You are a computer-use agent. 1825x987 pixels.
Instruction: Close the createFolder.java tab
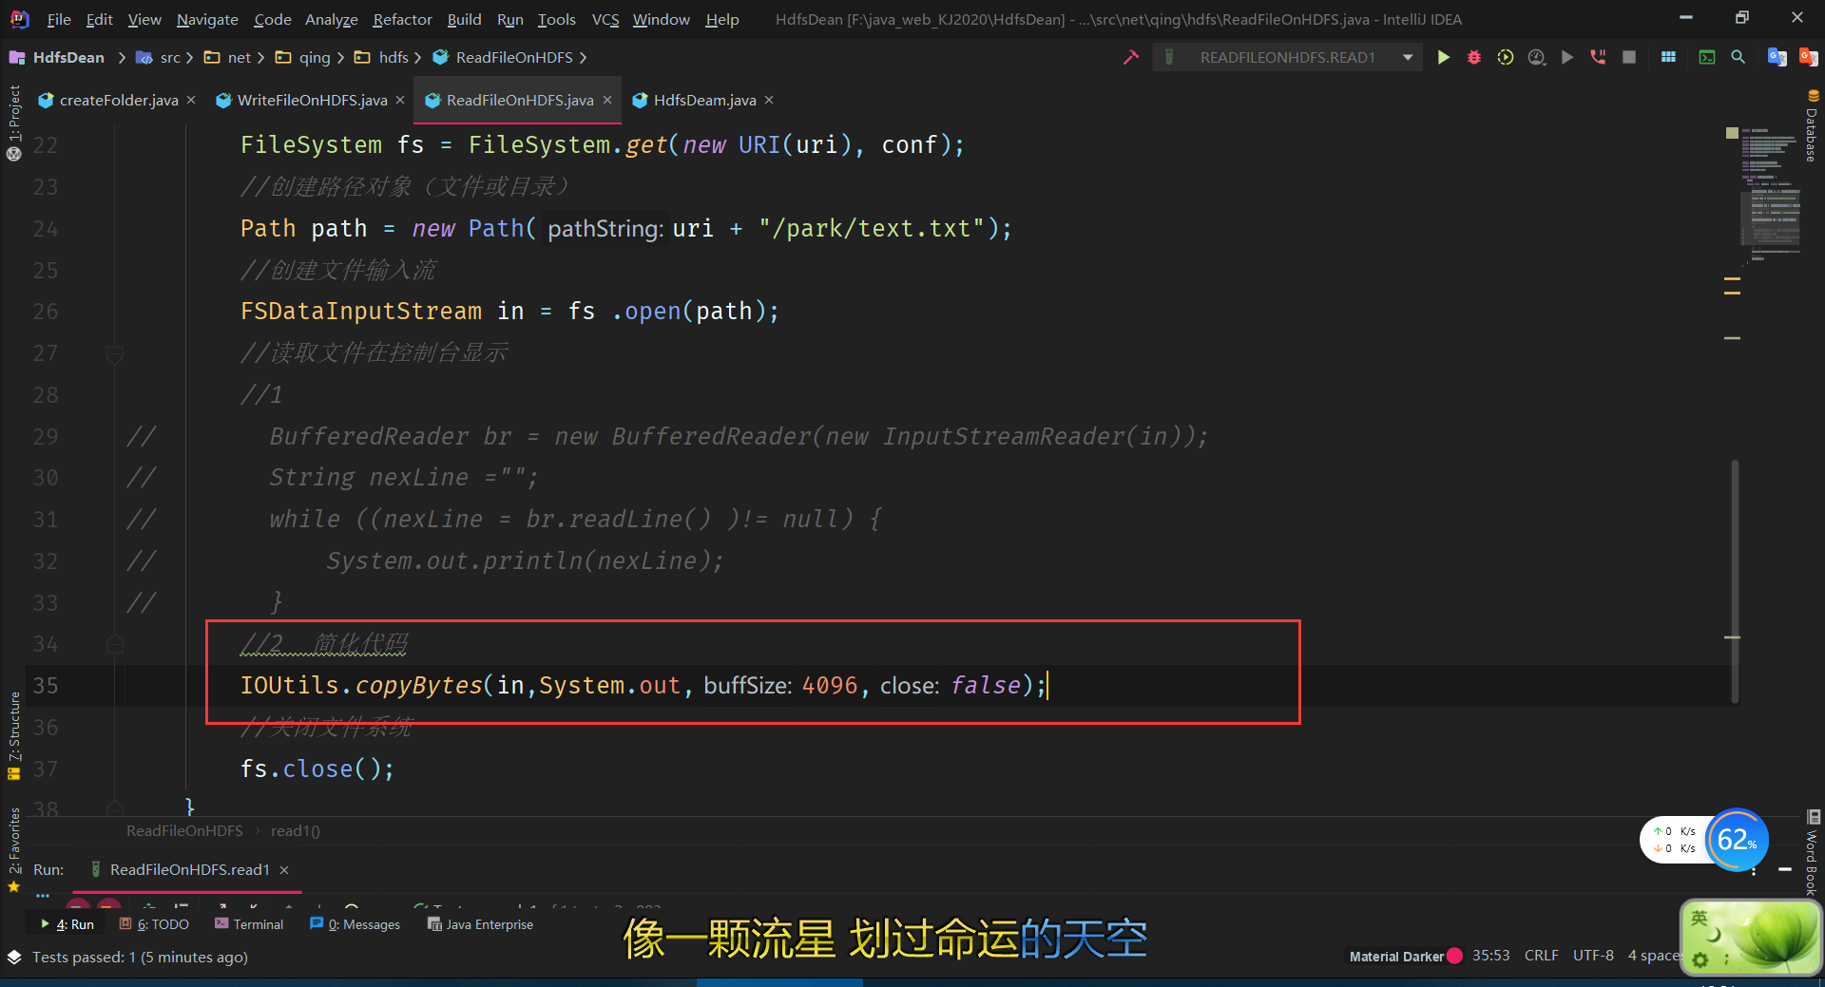pos(191,100)
